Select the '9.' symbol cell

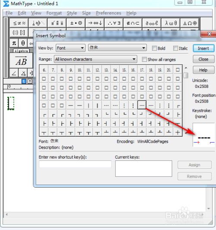coord(71,70)
